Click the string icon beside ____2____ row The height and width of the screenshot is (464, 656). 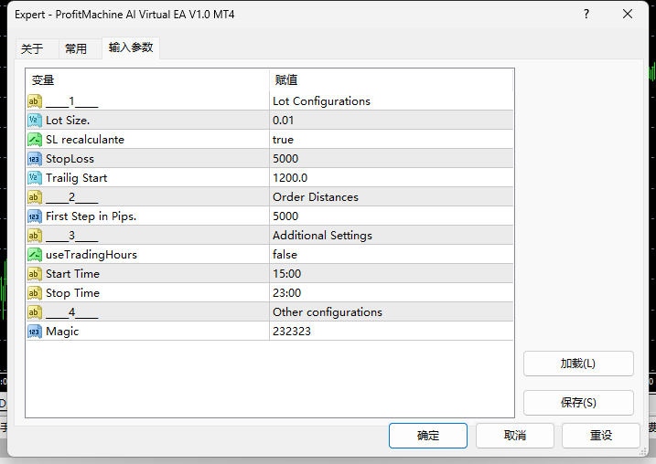34,197
